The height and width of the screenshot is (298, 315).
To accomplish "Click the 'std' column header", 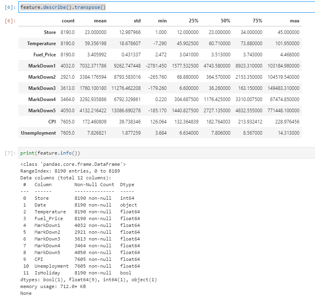I will (x=137, y=21).
